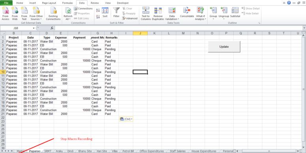Click the Sort A to Z icon
The height and width of the screenshot is (153, 306).
point(98,10)
